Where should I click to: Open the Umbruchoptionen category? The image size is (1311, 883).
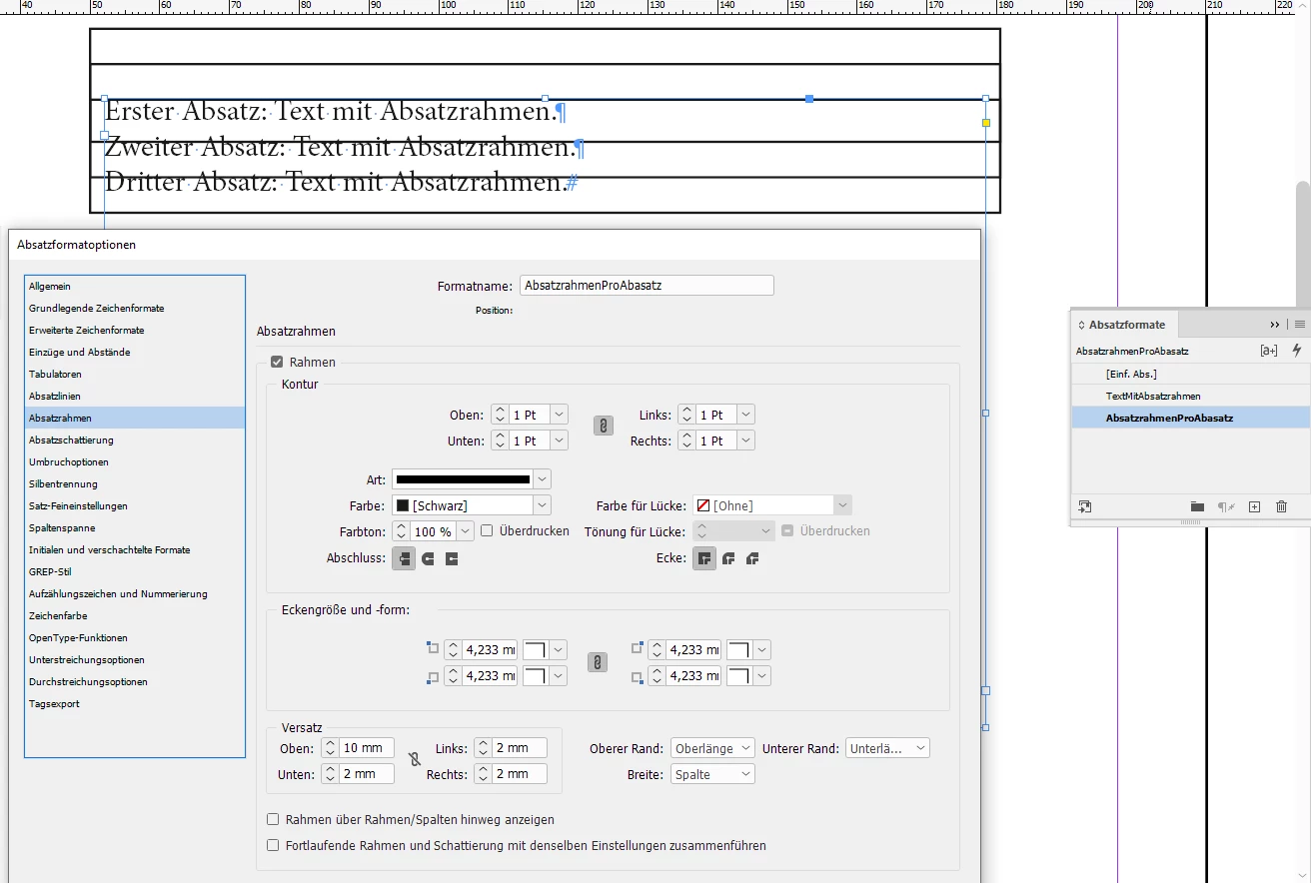(x=135, y=462)
